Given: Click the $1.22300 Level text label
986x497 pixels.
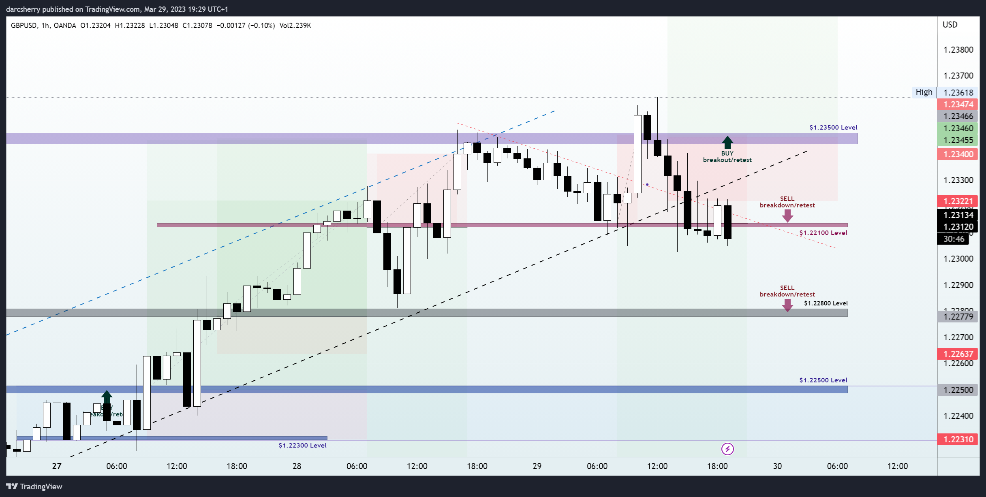Looking at the screenshot, I should (302, 445).
